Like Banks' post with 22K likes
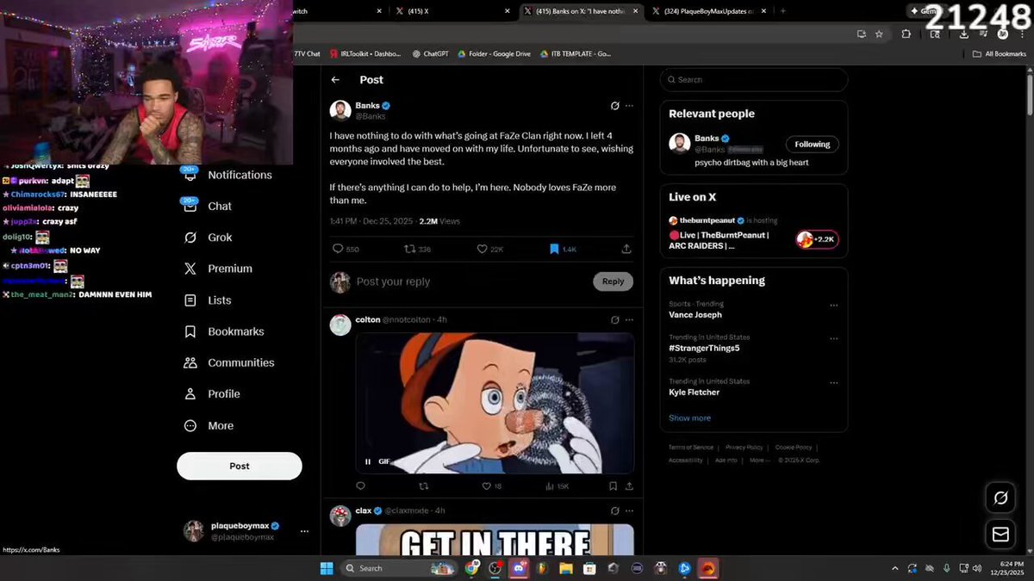Viewport: 1034px width, 581px height. coord(483,249)
